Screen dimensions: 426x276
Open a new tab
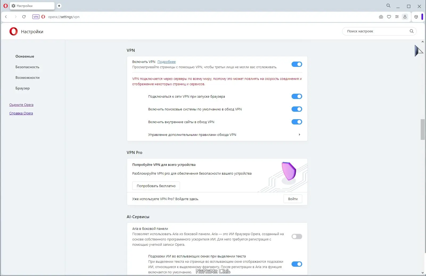pyautogui.click(x=59, y=6)
